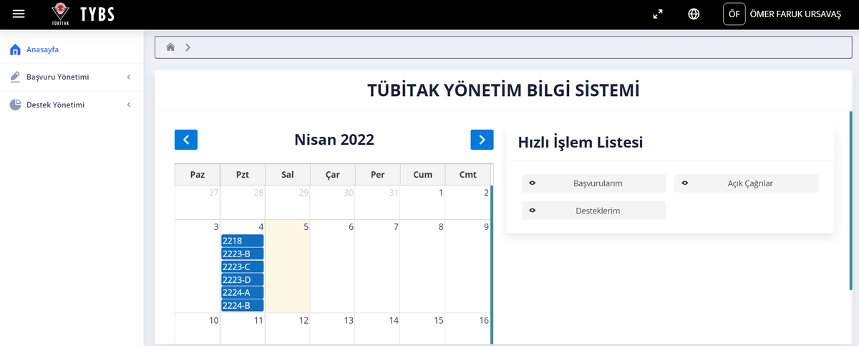Click the Pzt column header
Screen dimensions: 859x346
(x=243, y=175)
